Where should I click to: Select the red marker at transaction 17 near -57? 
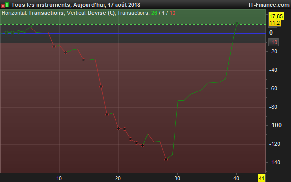point(101,87)
